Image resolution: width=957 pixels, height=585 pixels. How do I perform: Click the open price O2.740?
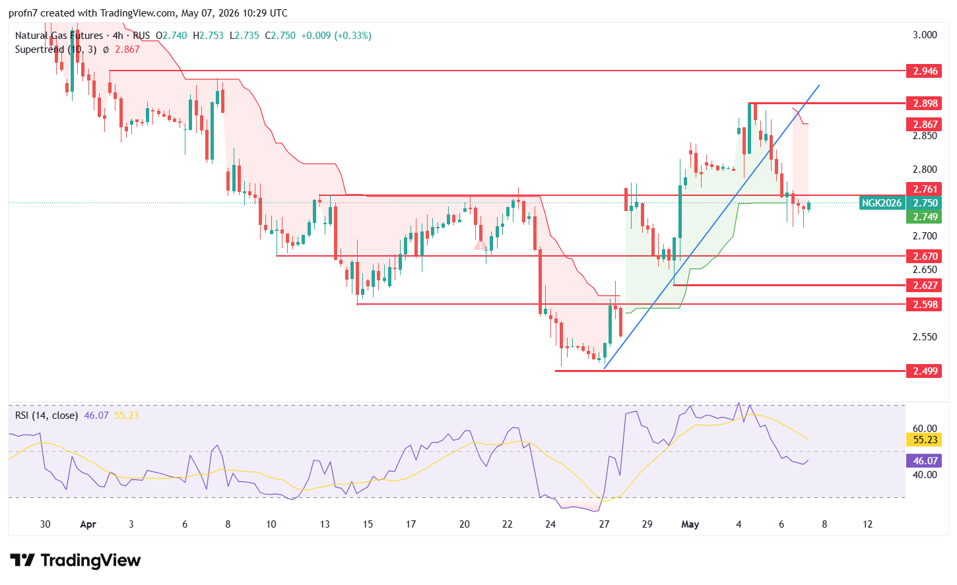pyautogui.click(x=172, y=36)
